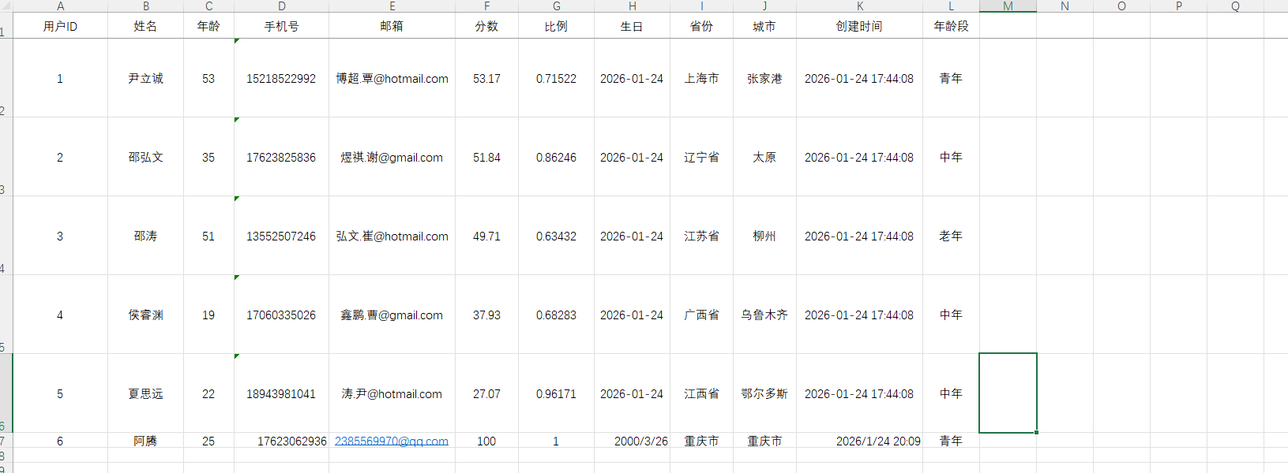This screenshot has height=473, width=1288.
Task: Open the 2385569970@qq.com email hyperlink
Action: pyautogui.click(x=391, y=441)
